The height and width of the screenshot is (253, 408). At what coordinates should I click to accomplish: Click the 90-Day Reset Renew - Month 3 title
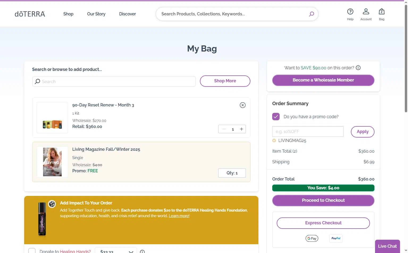click(x=103, y=105)
